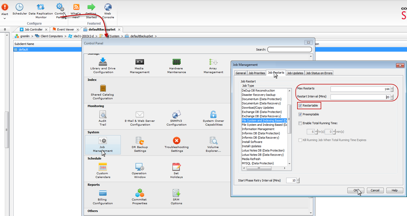Click the Control Panel search field

click(x=289, y=50)
